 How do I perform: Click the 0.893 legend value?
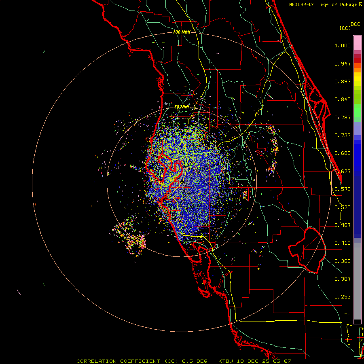point(343,81)
